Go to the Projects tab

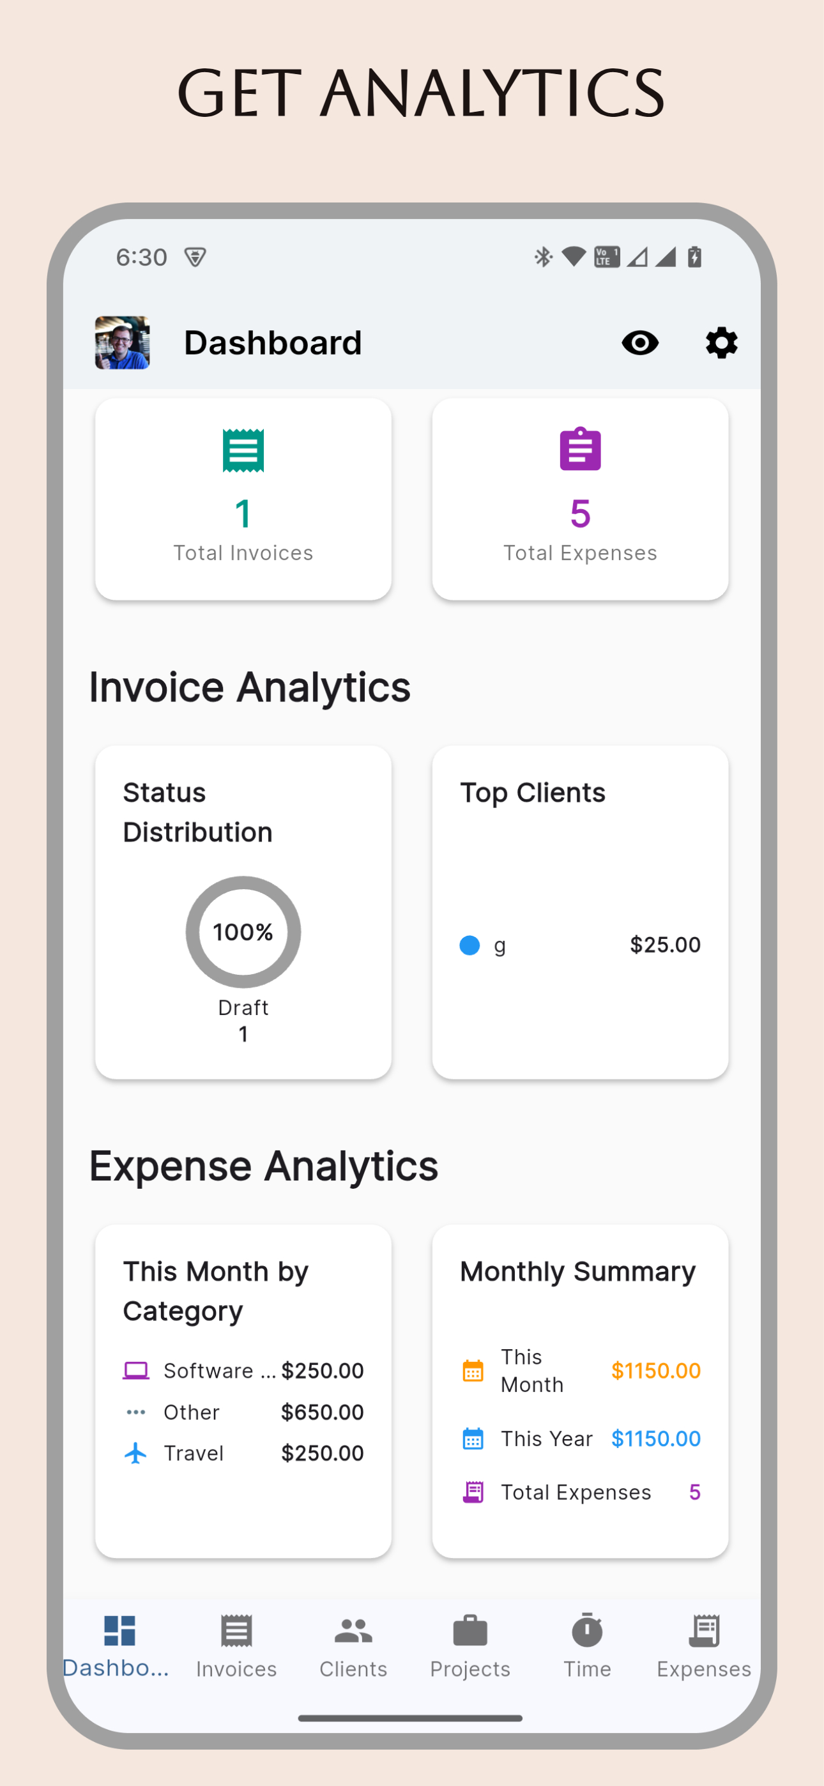[470, 1645]
